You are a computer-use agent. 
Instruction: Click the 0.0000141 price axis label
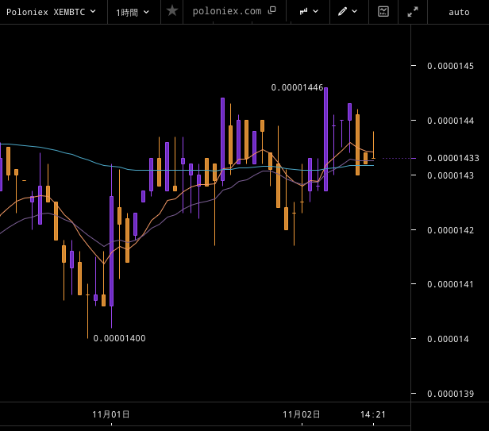pos(450,284)
